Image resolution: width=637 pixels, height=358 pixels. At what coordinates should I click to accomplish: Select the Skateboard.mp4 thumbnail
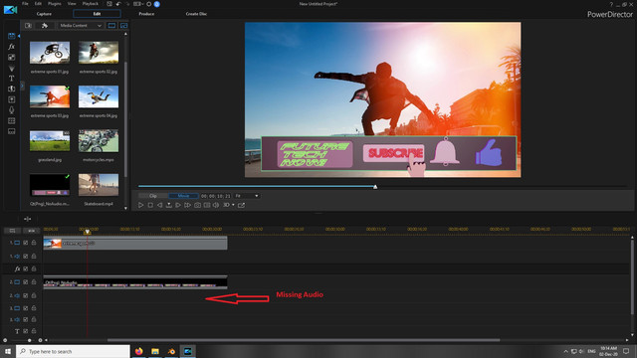tap(99, 185)
